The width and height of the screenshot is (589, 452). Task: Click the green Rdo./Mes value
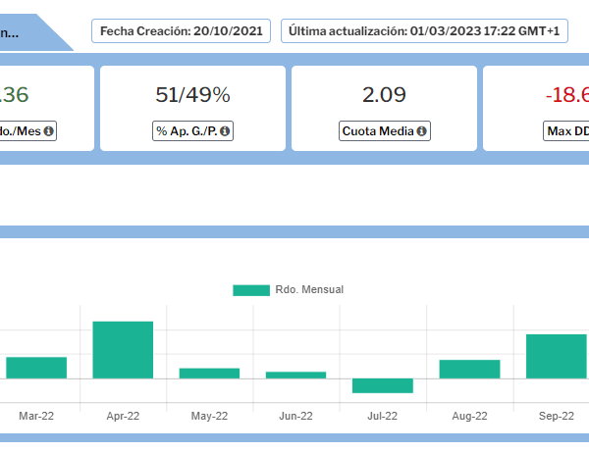pyautogui.click(x=15, y=94)
